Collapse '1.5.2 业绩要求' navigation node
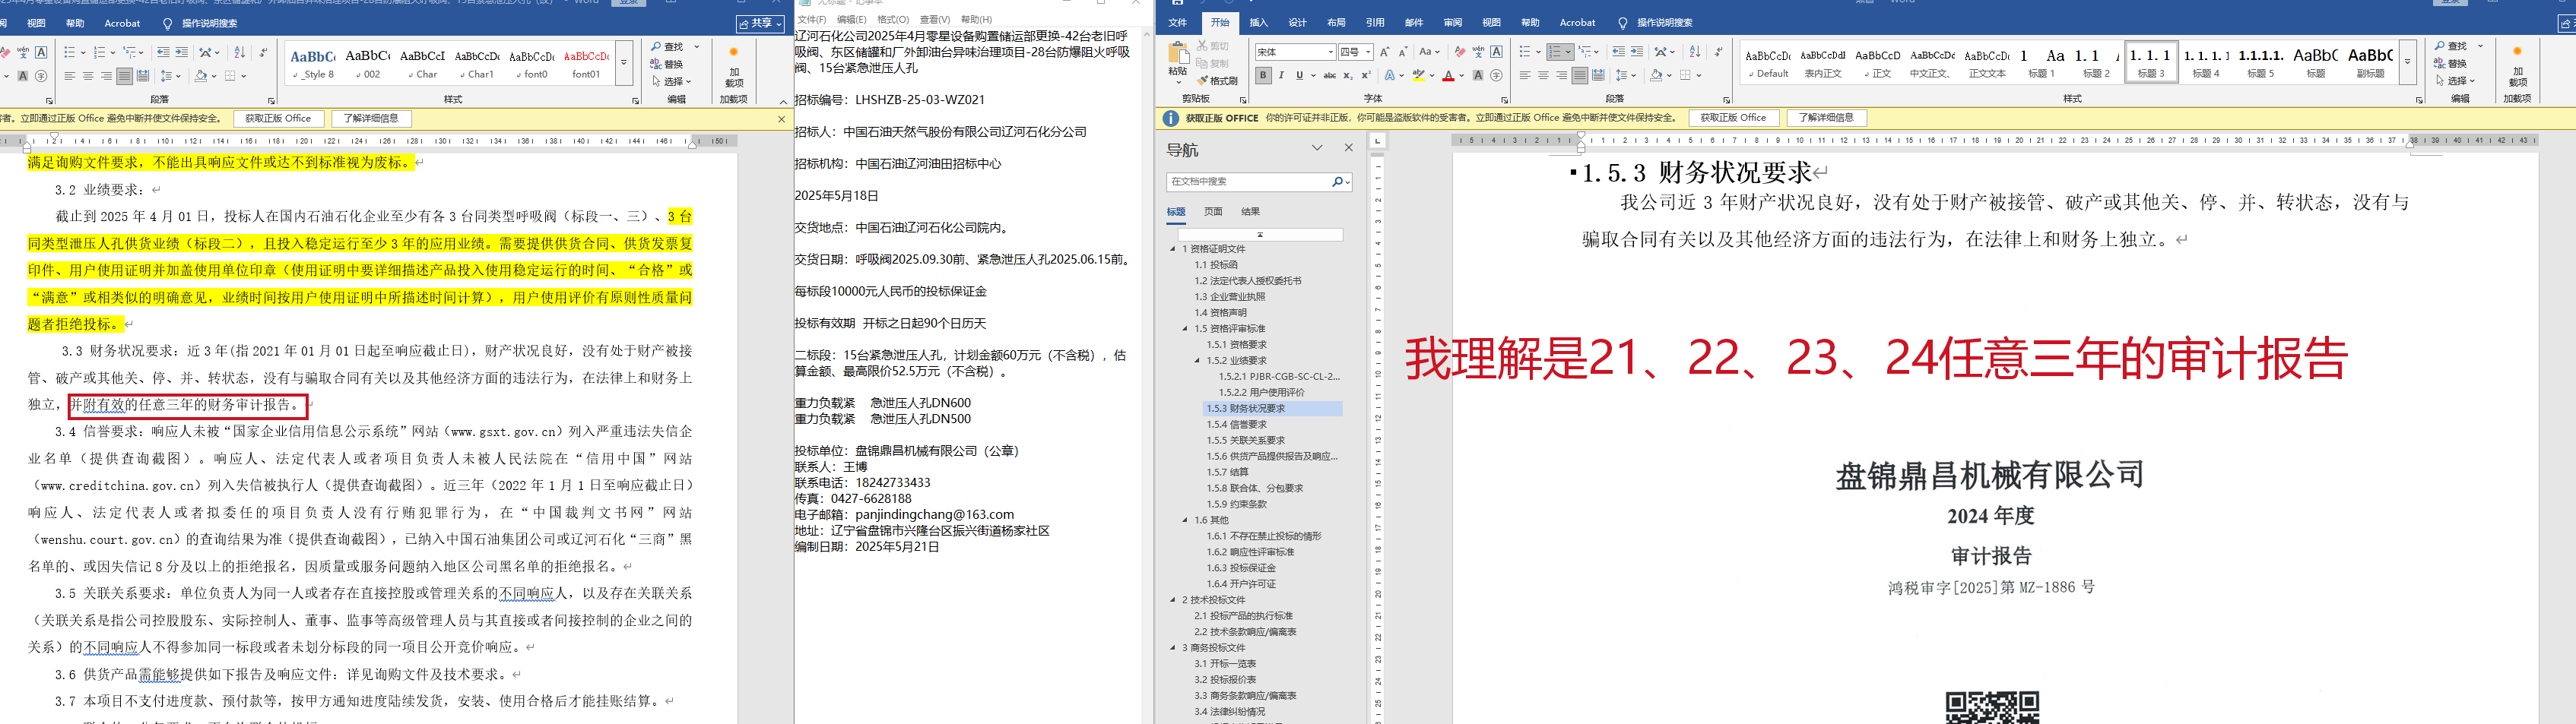This screenshot has height=724, width=2576. [1197, 361]
